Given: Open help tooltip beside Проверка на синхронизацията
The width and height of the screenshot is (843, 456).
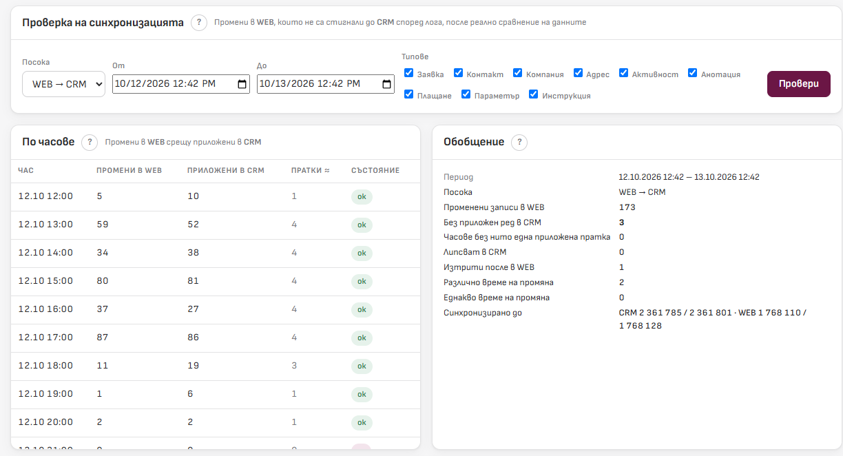Looking at the screenshot, I should 199,23.
